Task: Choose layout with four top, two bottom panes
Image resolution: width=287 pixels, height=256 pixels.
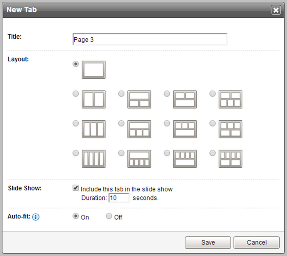Action: [x=230, y=159]
